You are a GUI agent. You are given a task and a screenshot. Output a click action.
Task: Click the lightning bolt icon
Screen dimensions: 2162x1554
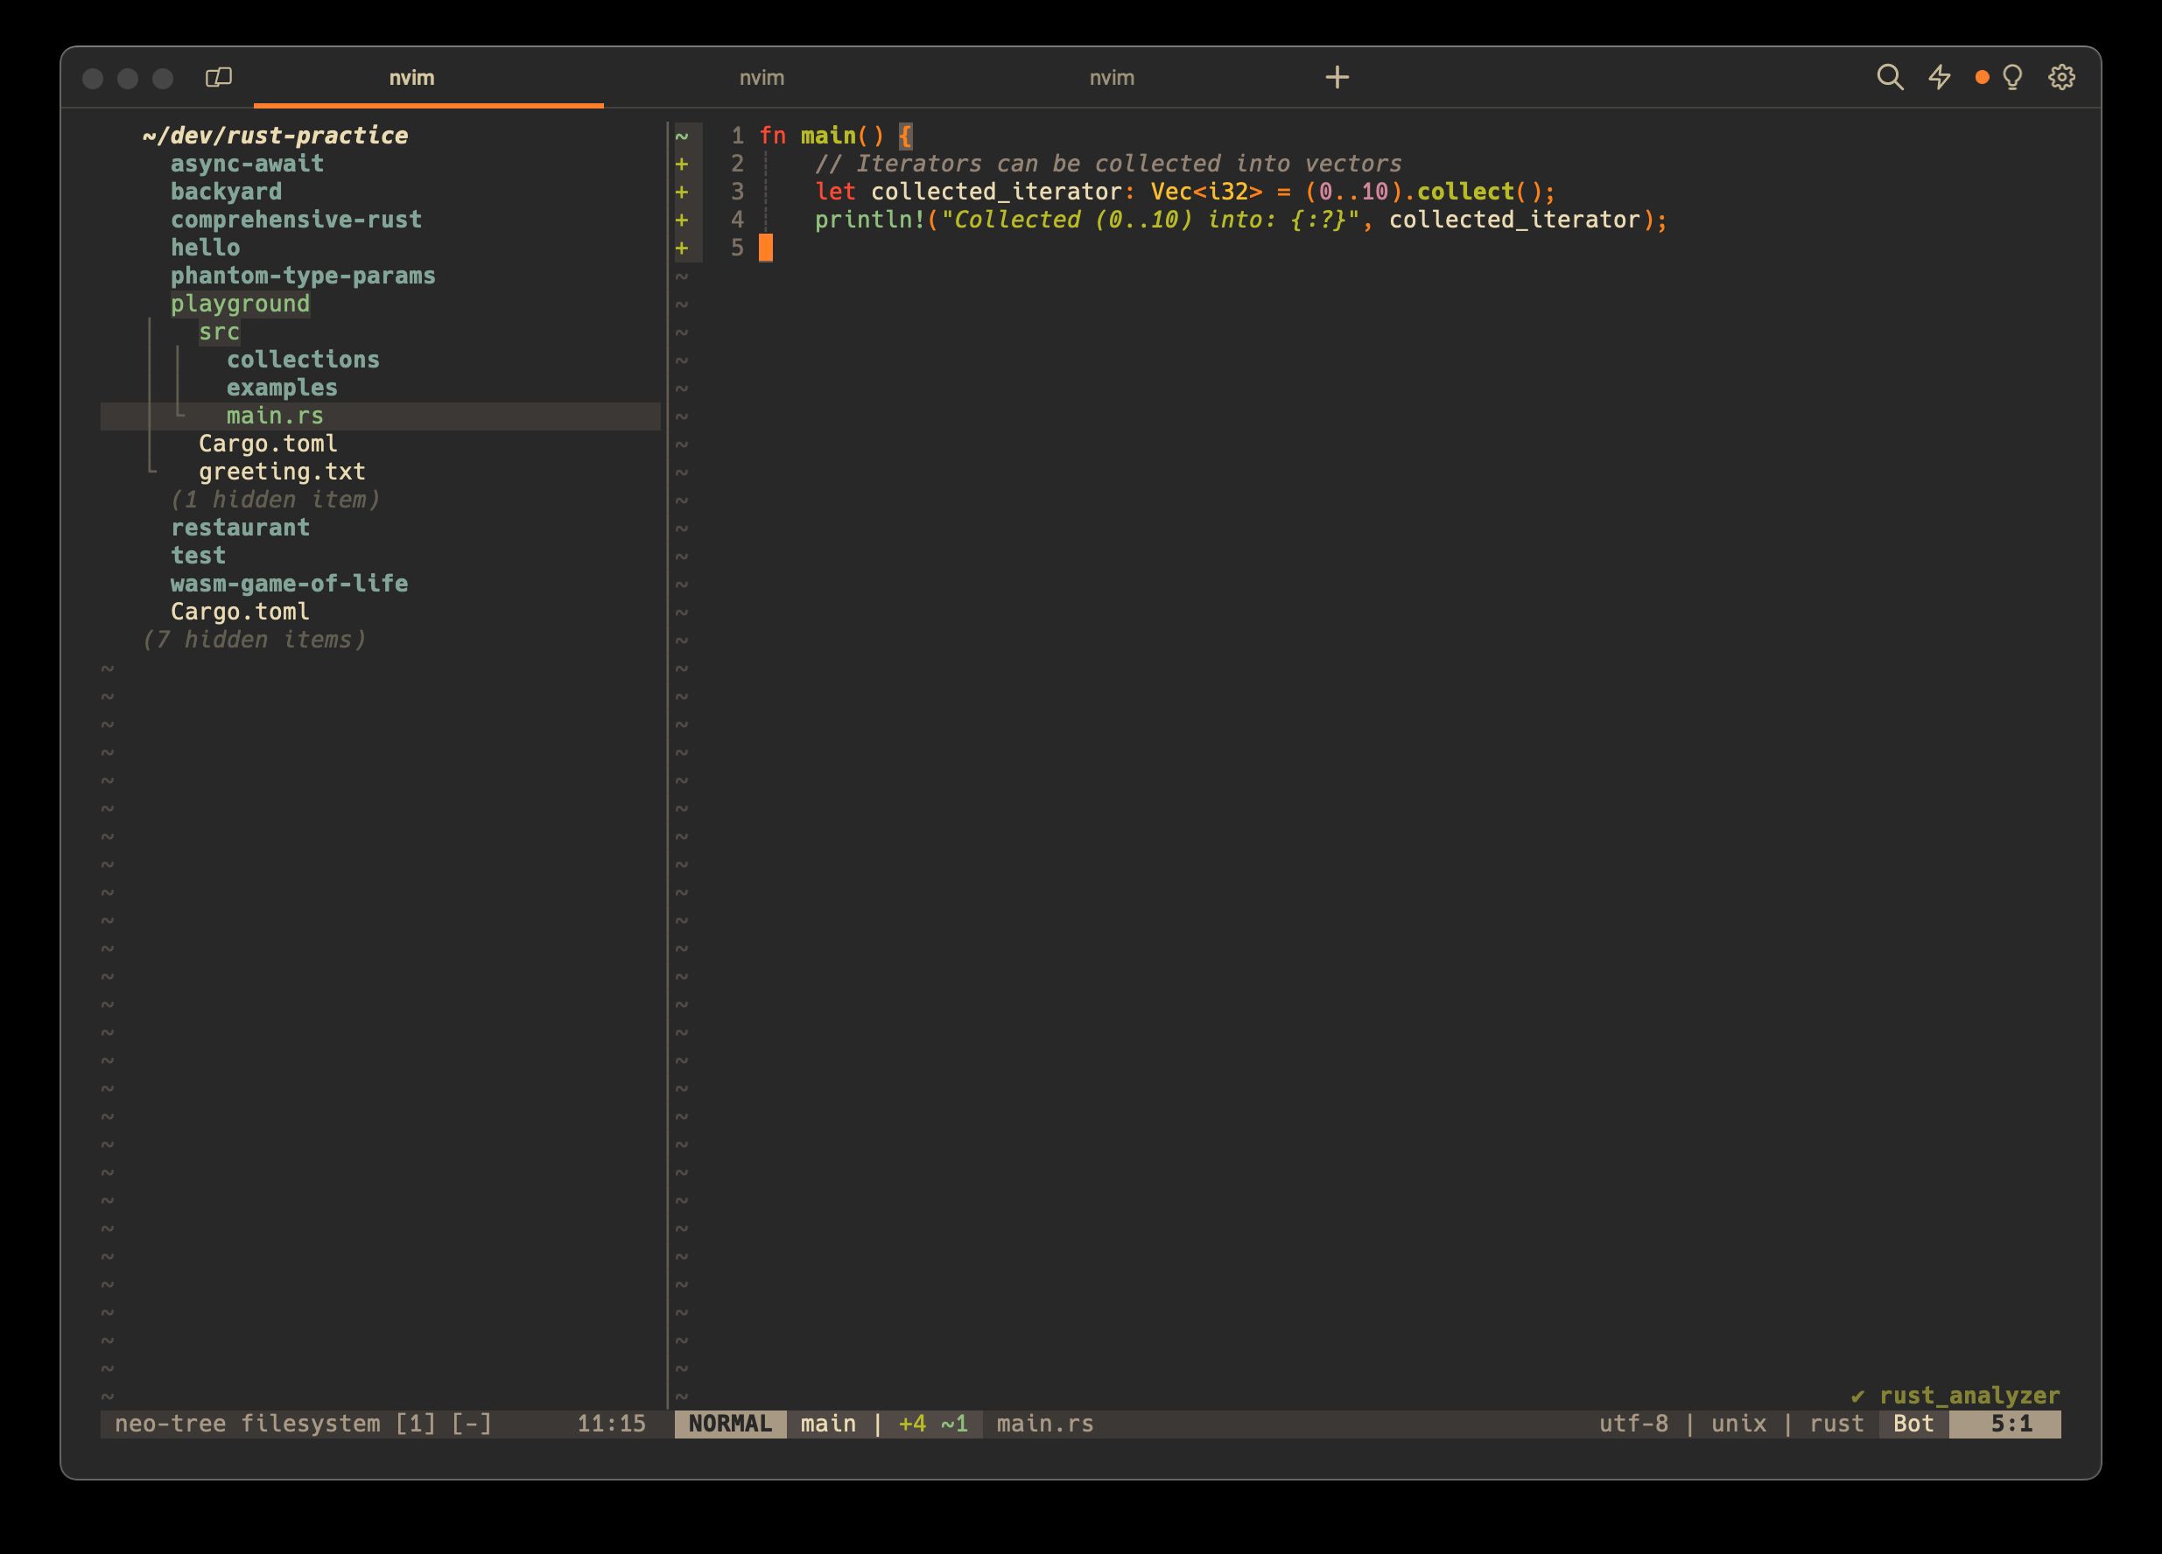tap(1939, 77)
